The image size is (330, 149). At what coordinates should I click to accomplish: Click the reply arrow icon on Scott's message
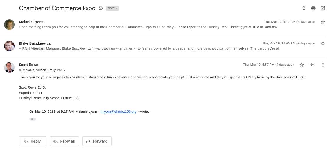tap(312, 65)
